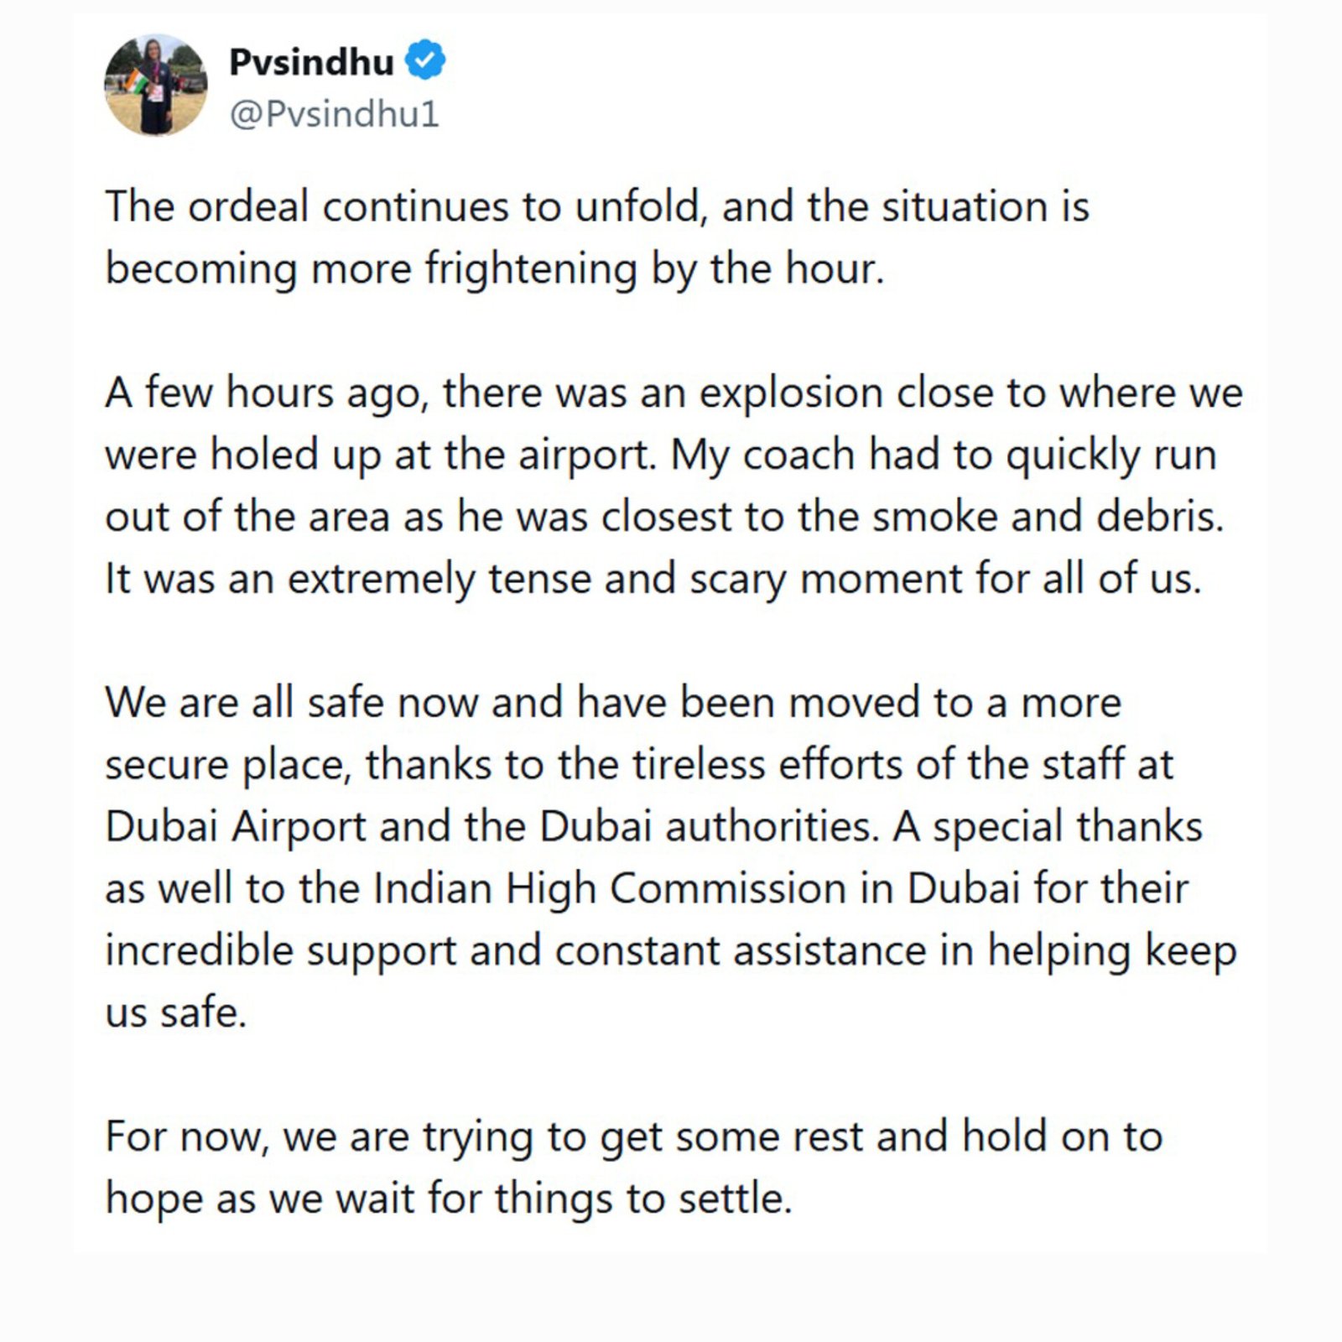The height and width of the screenshot is (1342, 1342).
Task: Click the Pvsindhu profile avatar photo
Action: (155, 86)
